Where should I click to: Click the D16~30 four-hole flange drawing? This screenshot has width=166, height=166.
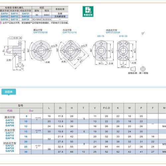[123, 51]
